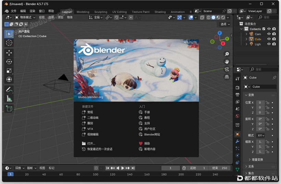
Task: Collapse the Collection in outliner
Action: 241,29
